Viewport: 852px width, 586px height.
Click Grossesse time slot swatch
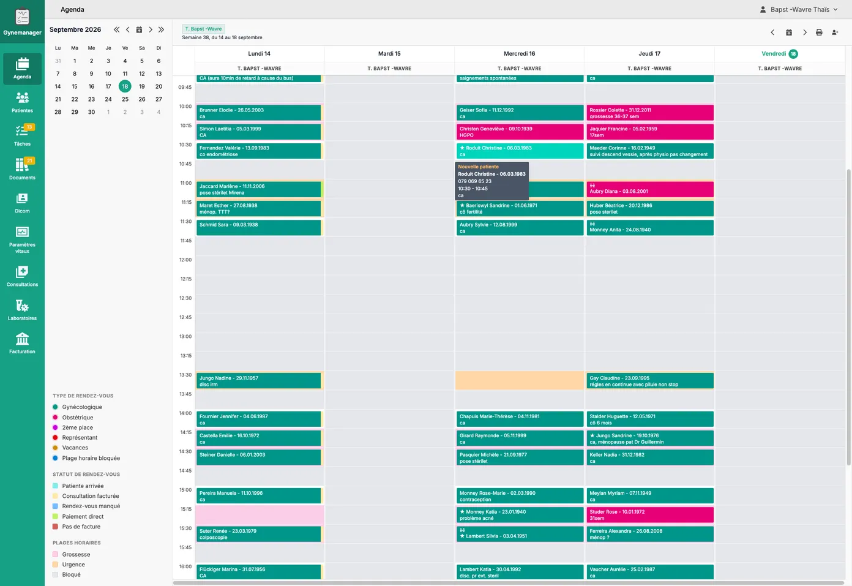[x=55, y=555]
